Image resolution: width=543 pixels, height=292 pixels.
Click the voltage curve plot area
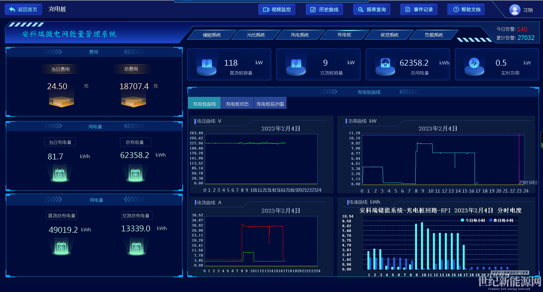[261, 159]
